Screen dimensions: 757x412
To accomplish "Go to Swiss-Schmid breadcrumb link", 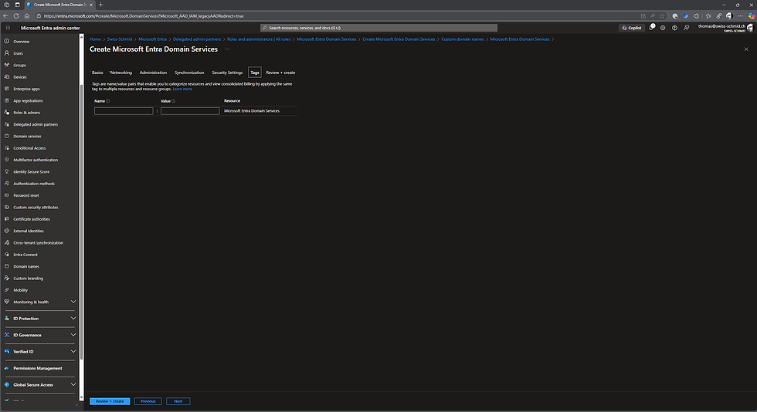I will coord(119,39).
